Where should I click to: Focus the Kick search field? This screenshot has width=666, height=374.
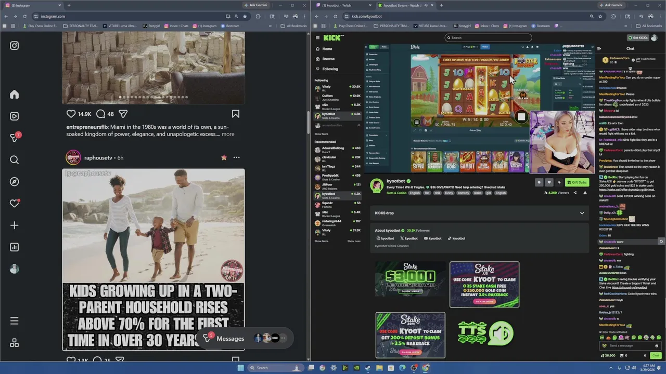[488, 37]
